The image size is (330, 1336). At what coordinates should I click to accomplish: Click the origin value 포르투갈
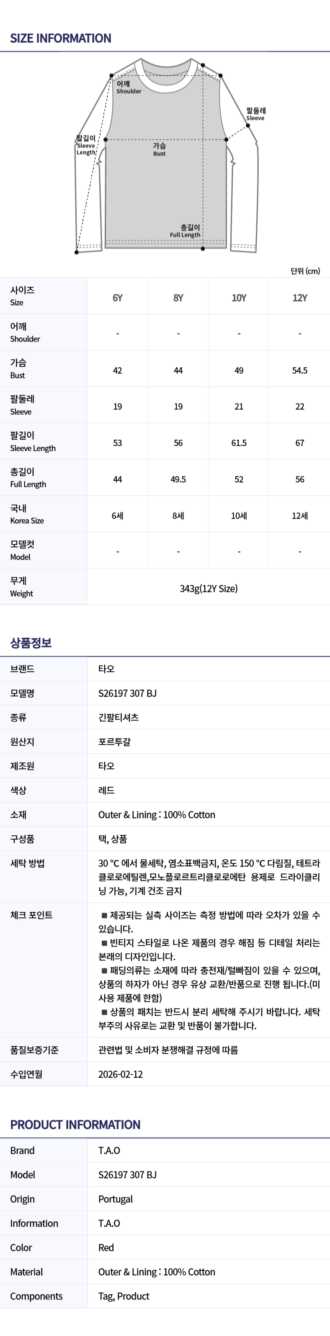point(115,741)
